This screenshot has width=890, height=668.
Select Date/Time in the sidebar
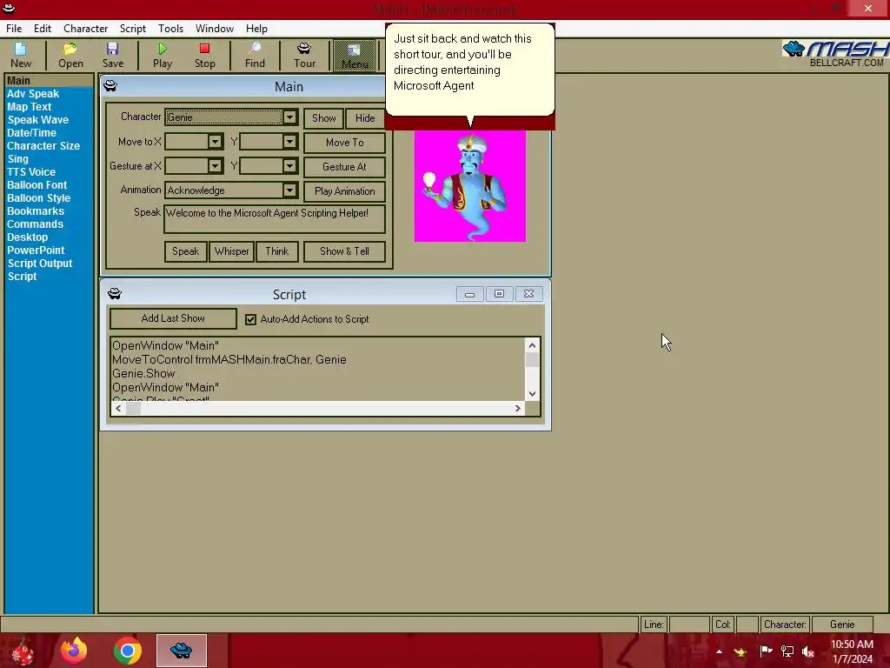(32, 133)
